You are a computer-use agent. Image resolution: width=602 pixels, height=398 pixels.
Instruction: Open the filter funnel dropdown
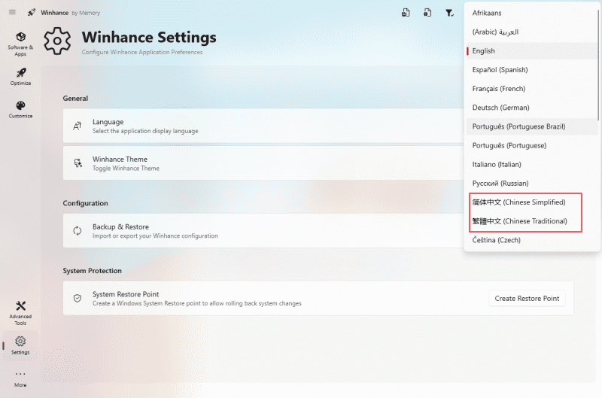point(449,13)
